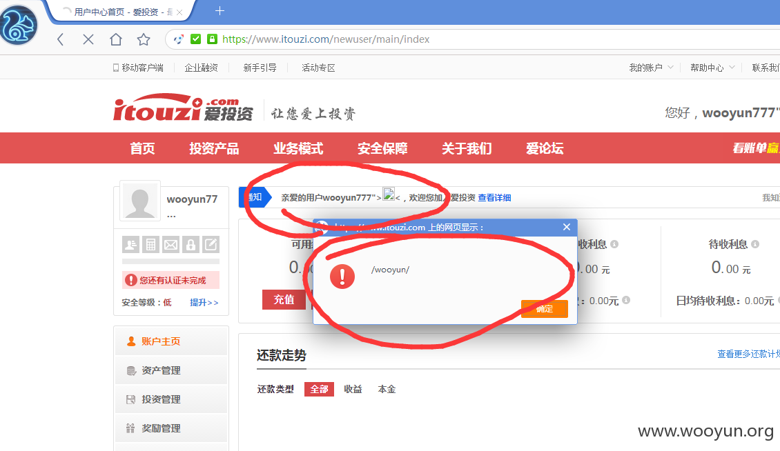Click the 充值 recharge button
Image resolution: width=780 pixels, height=451 pixels.
[284, 299]
